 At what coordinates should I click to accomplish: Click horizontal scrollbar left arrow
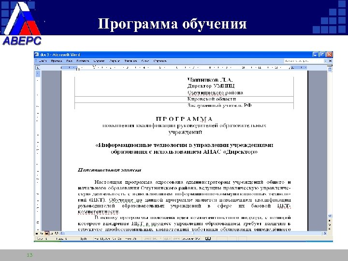(x=62, y=233)
